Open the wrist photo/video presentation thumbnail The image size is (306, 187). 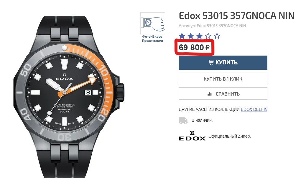[x=153, y=23]
